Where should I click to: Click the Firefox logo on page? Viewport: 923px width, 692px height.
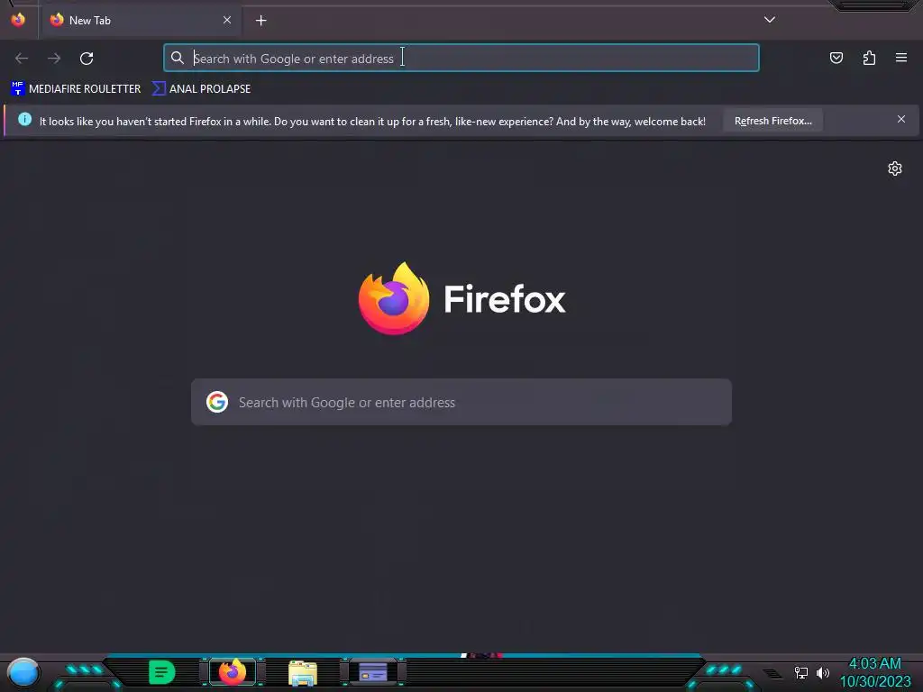[x=394, y=298]
